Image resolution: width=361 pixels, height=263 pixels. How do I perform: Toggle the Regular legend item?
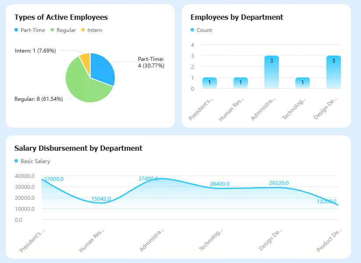(63, 30)
